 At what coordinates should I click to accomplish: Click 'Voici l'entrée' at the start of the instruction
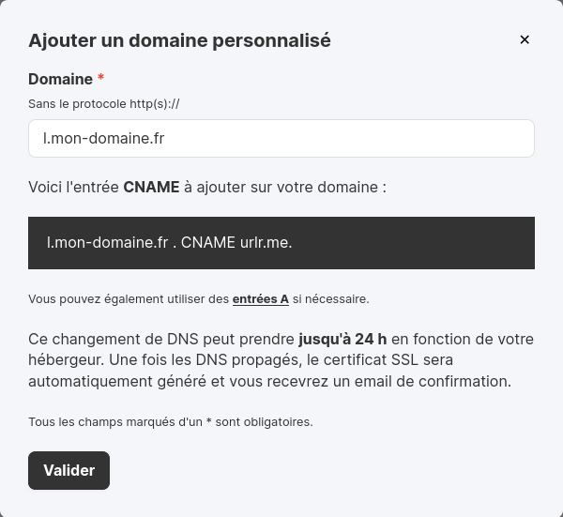point(73,187)
